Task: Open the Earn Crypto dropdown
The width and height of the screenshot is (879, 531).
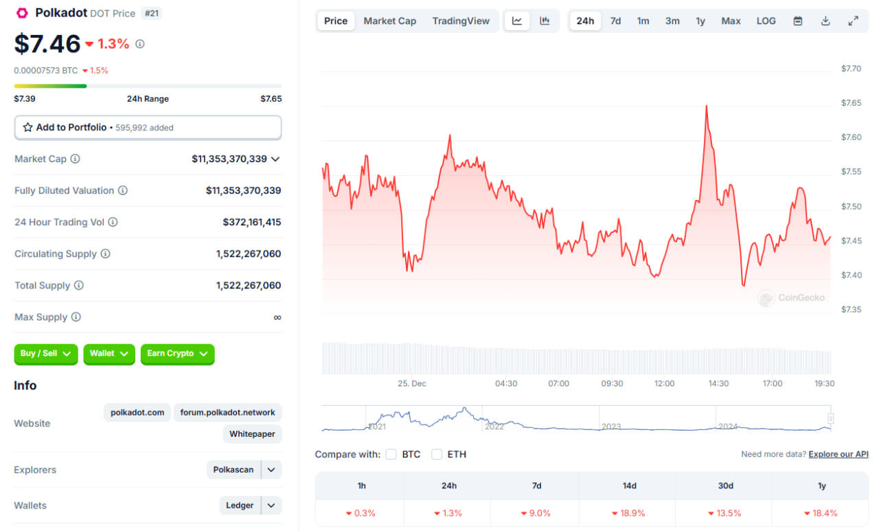Action: point(178,353)
